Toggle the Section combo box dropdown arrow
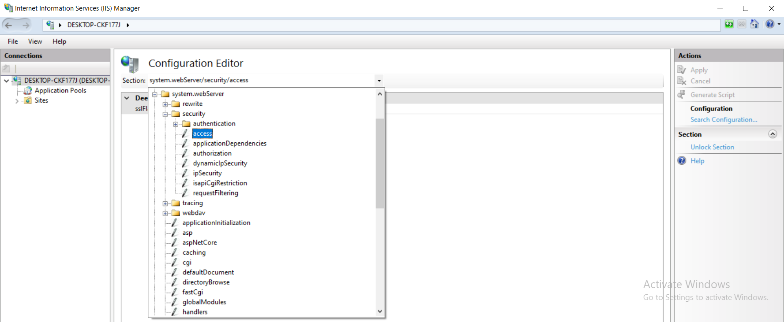The height and width of the screenshot is (322, 784). click(x=379, y=81)
